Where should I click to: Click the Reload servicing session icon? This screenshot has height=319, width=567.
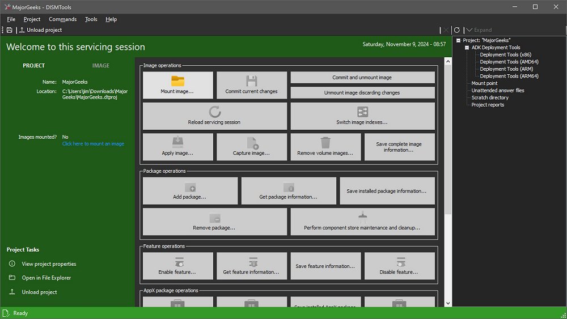tap(214, 112)
